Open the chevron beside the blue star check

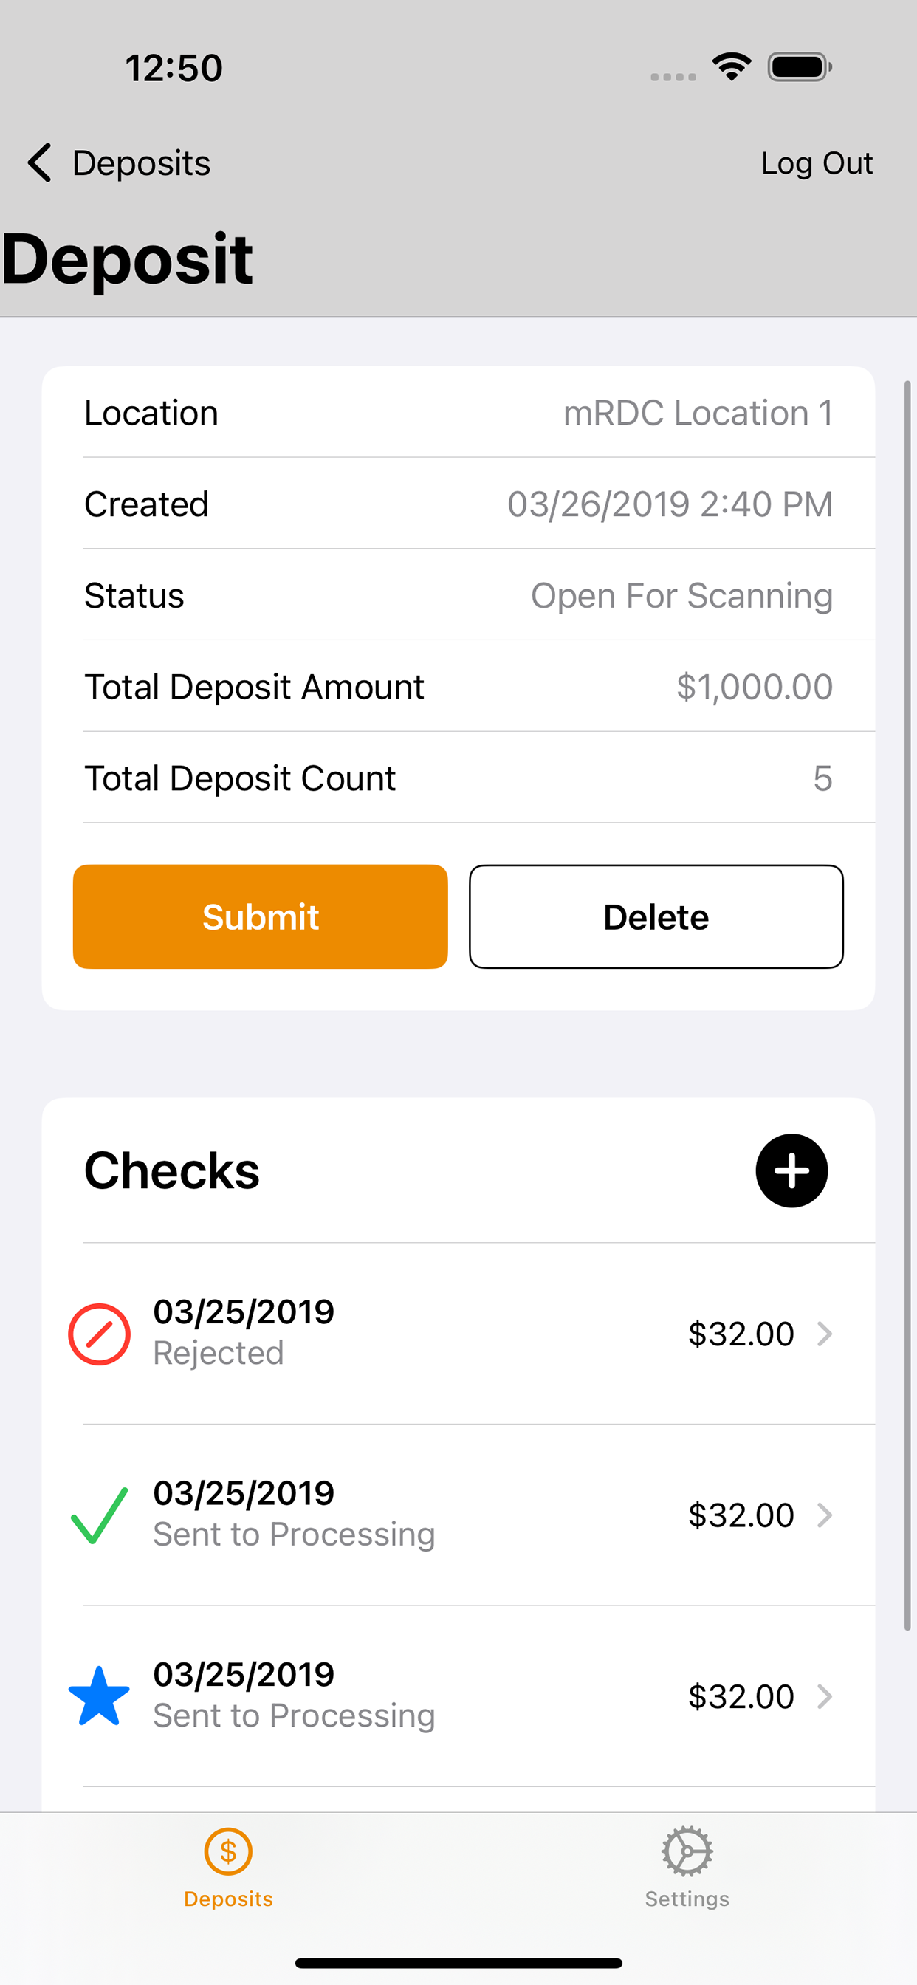[x=825, y=1696]
